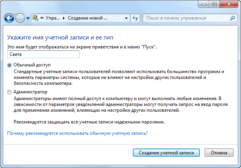The height and width of the screenshot is (168, 241).
Task: Maximize the window
Action: click(214, 4)
